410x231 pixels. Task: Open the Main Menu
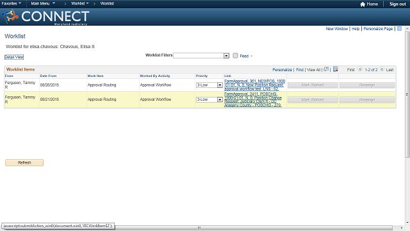(x=43, y=3)
